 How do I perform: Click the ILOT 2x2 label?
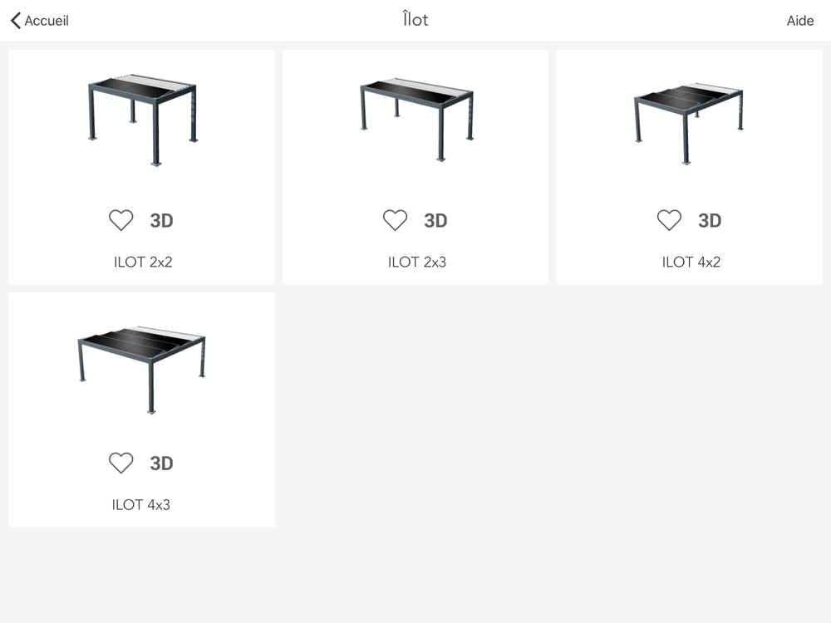pyautogui.click(x=143, y=262)
